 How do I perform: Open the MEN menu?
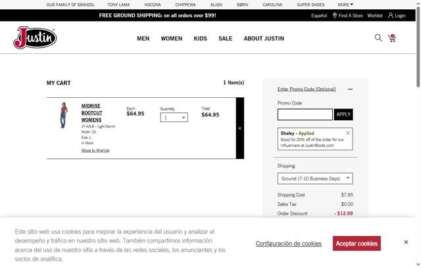coord(143,39)
